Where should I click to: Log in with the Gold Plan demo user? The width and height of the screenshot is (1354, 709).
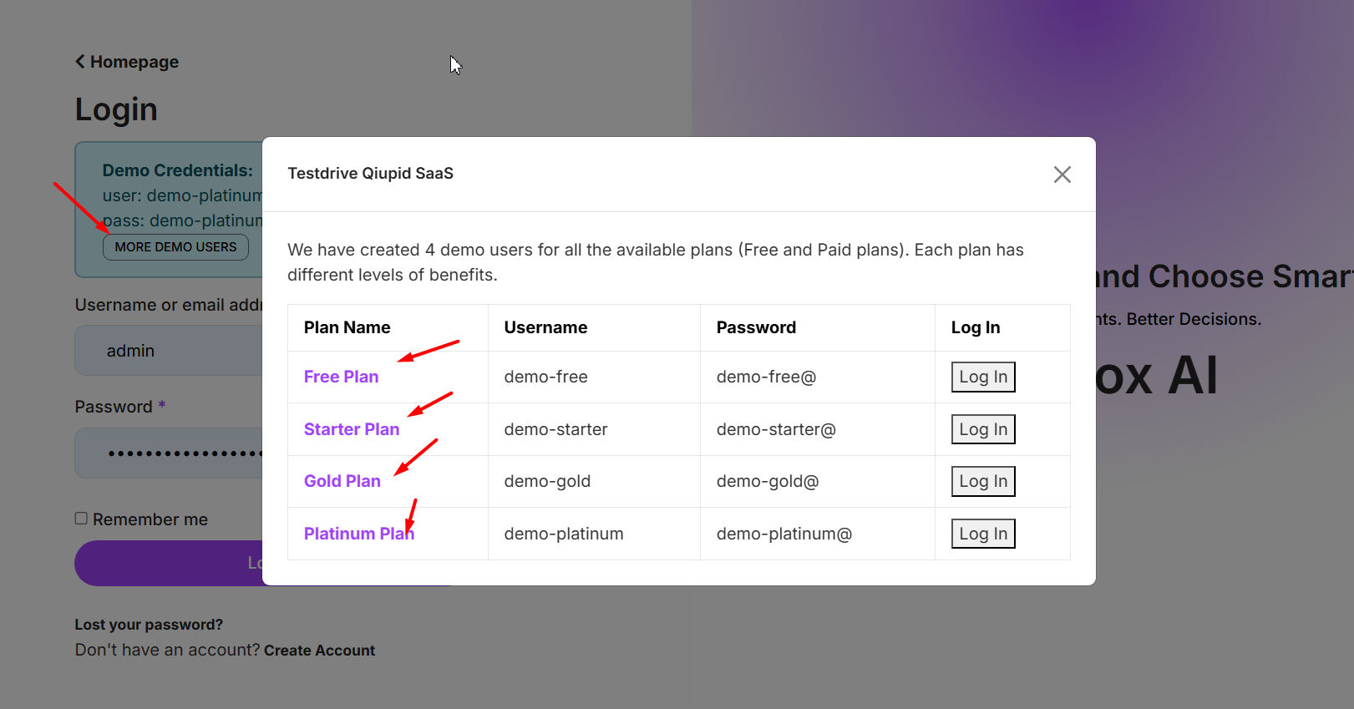click(983, 481)
